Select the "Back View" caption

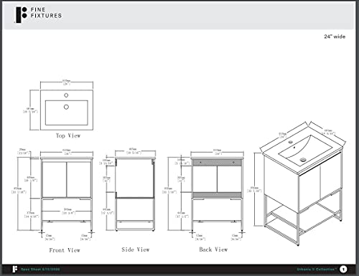tap(213, 249)
